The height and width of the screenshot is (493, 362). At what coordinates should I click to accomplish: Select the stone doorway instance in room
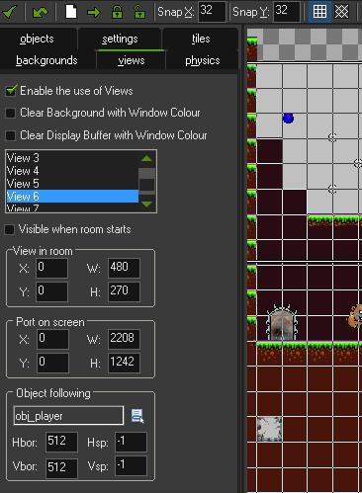coord(282,322)
